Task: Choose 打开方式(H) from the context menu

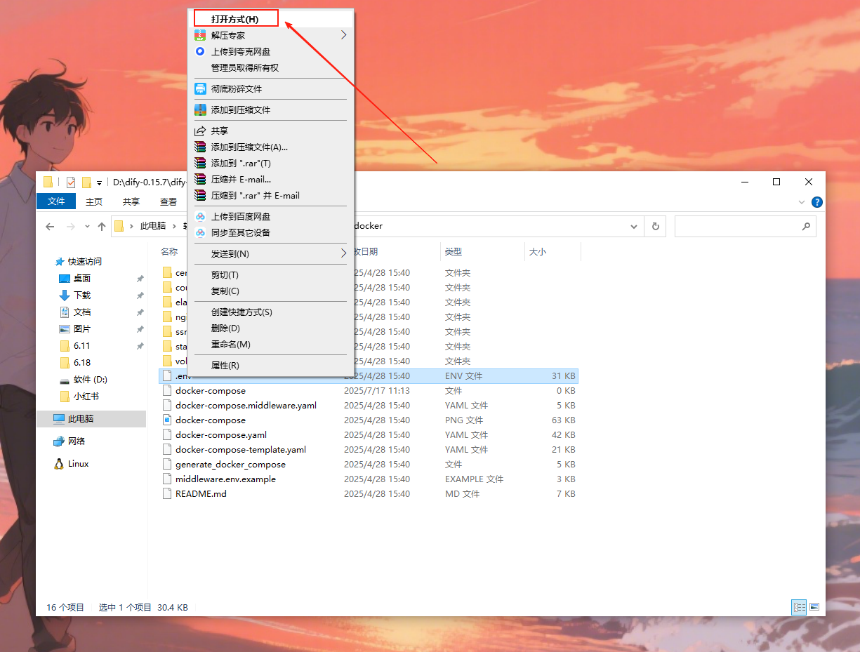Action: 235,19
